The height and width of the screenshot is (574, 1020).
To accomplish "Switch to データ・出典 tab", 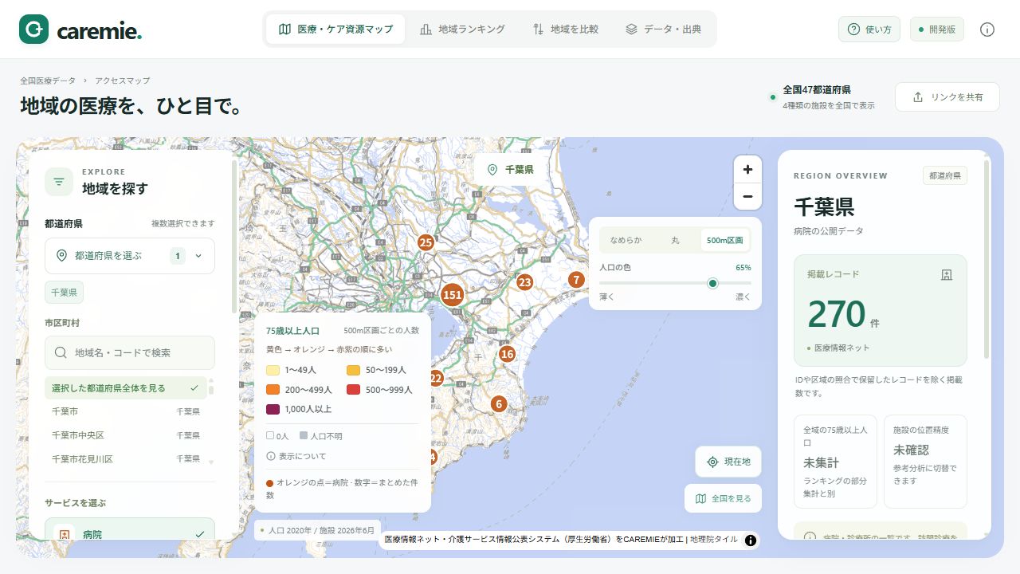I will click(663, 29).
